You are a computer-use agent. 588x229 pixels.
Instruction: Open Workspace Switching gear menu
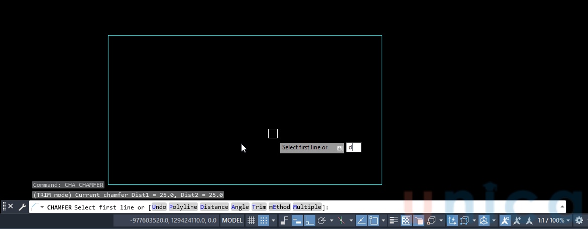click(x=579, y=220)
